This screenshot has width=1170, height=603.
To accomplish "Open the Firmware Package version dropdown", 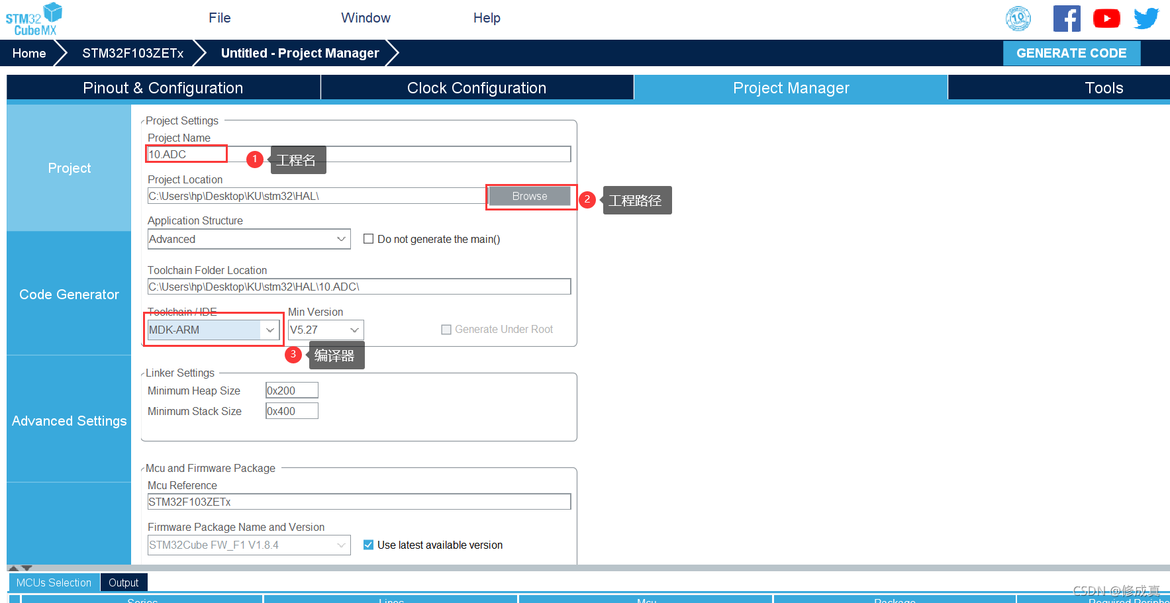I will point(249,545).
